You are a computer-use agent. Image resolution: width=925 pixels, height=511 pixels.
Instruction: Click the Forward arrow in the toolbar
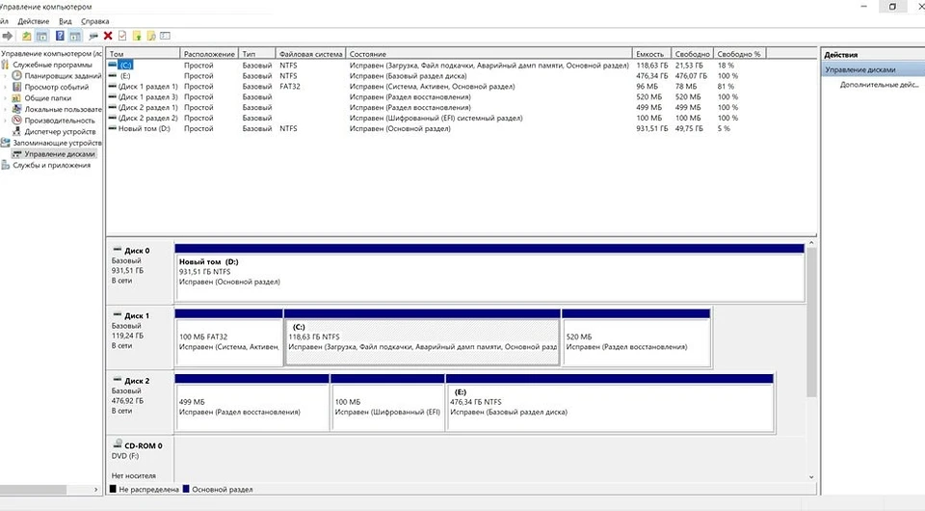point(8,36)
